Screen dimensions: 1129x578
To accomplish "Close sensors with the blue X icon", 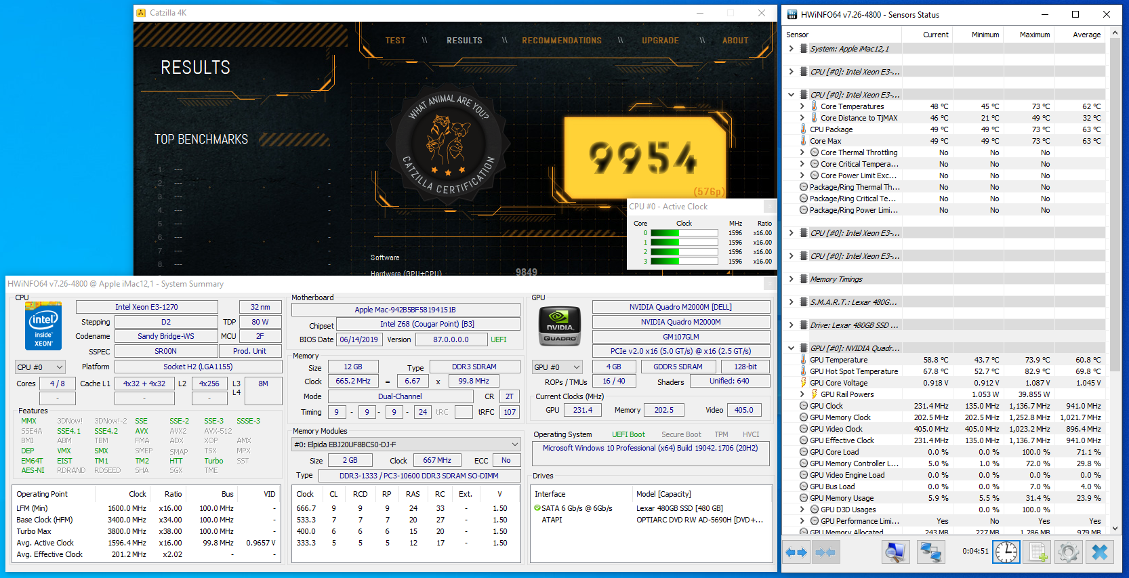I will point(1100,552).
